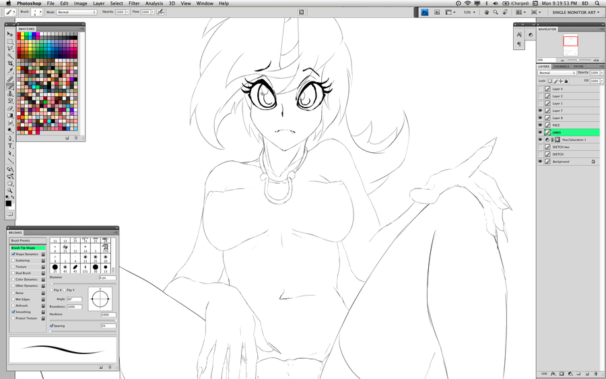The width and height of the screenshot is (606, 379).
Task: Select the History Brush tool
Action: [x=10, y=101]
